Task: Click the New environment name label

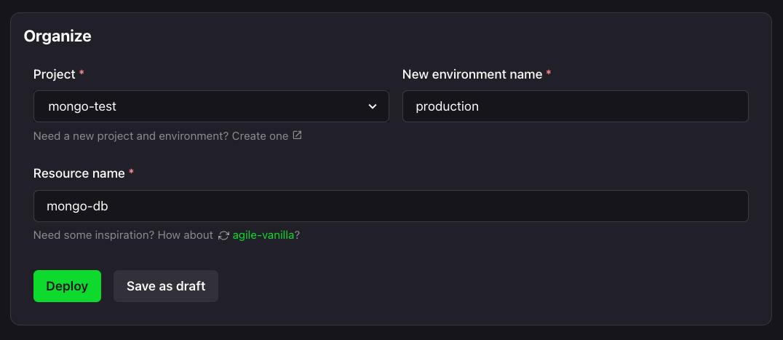Action: 472,74
